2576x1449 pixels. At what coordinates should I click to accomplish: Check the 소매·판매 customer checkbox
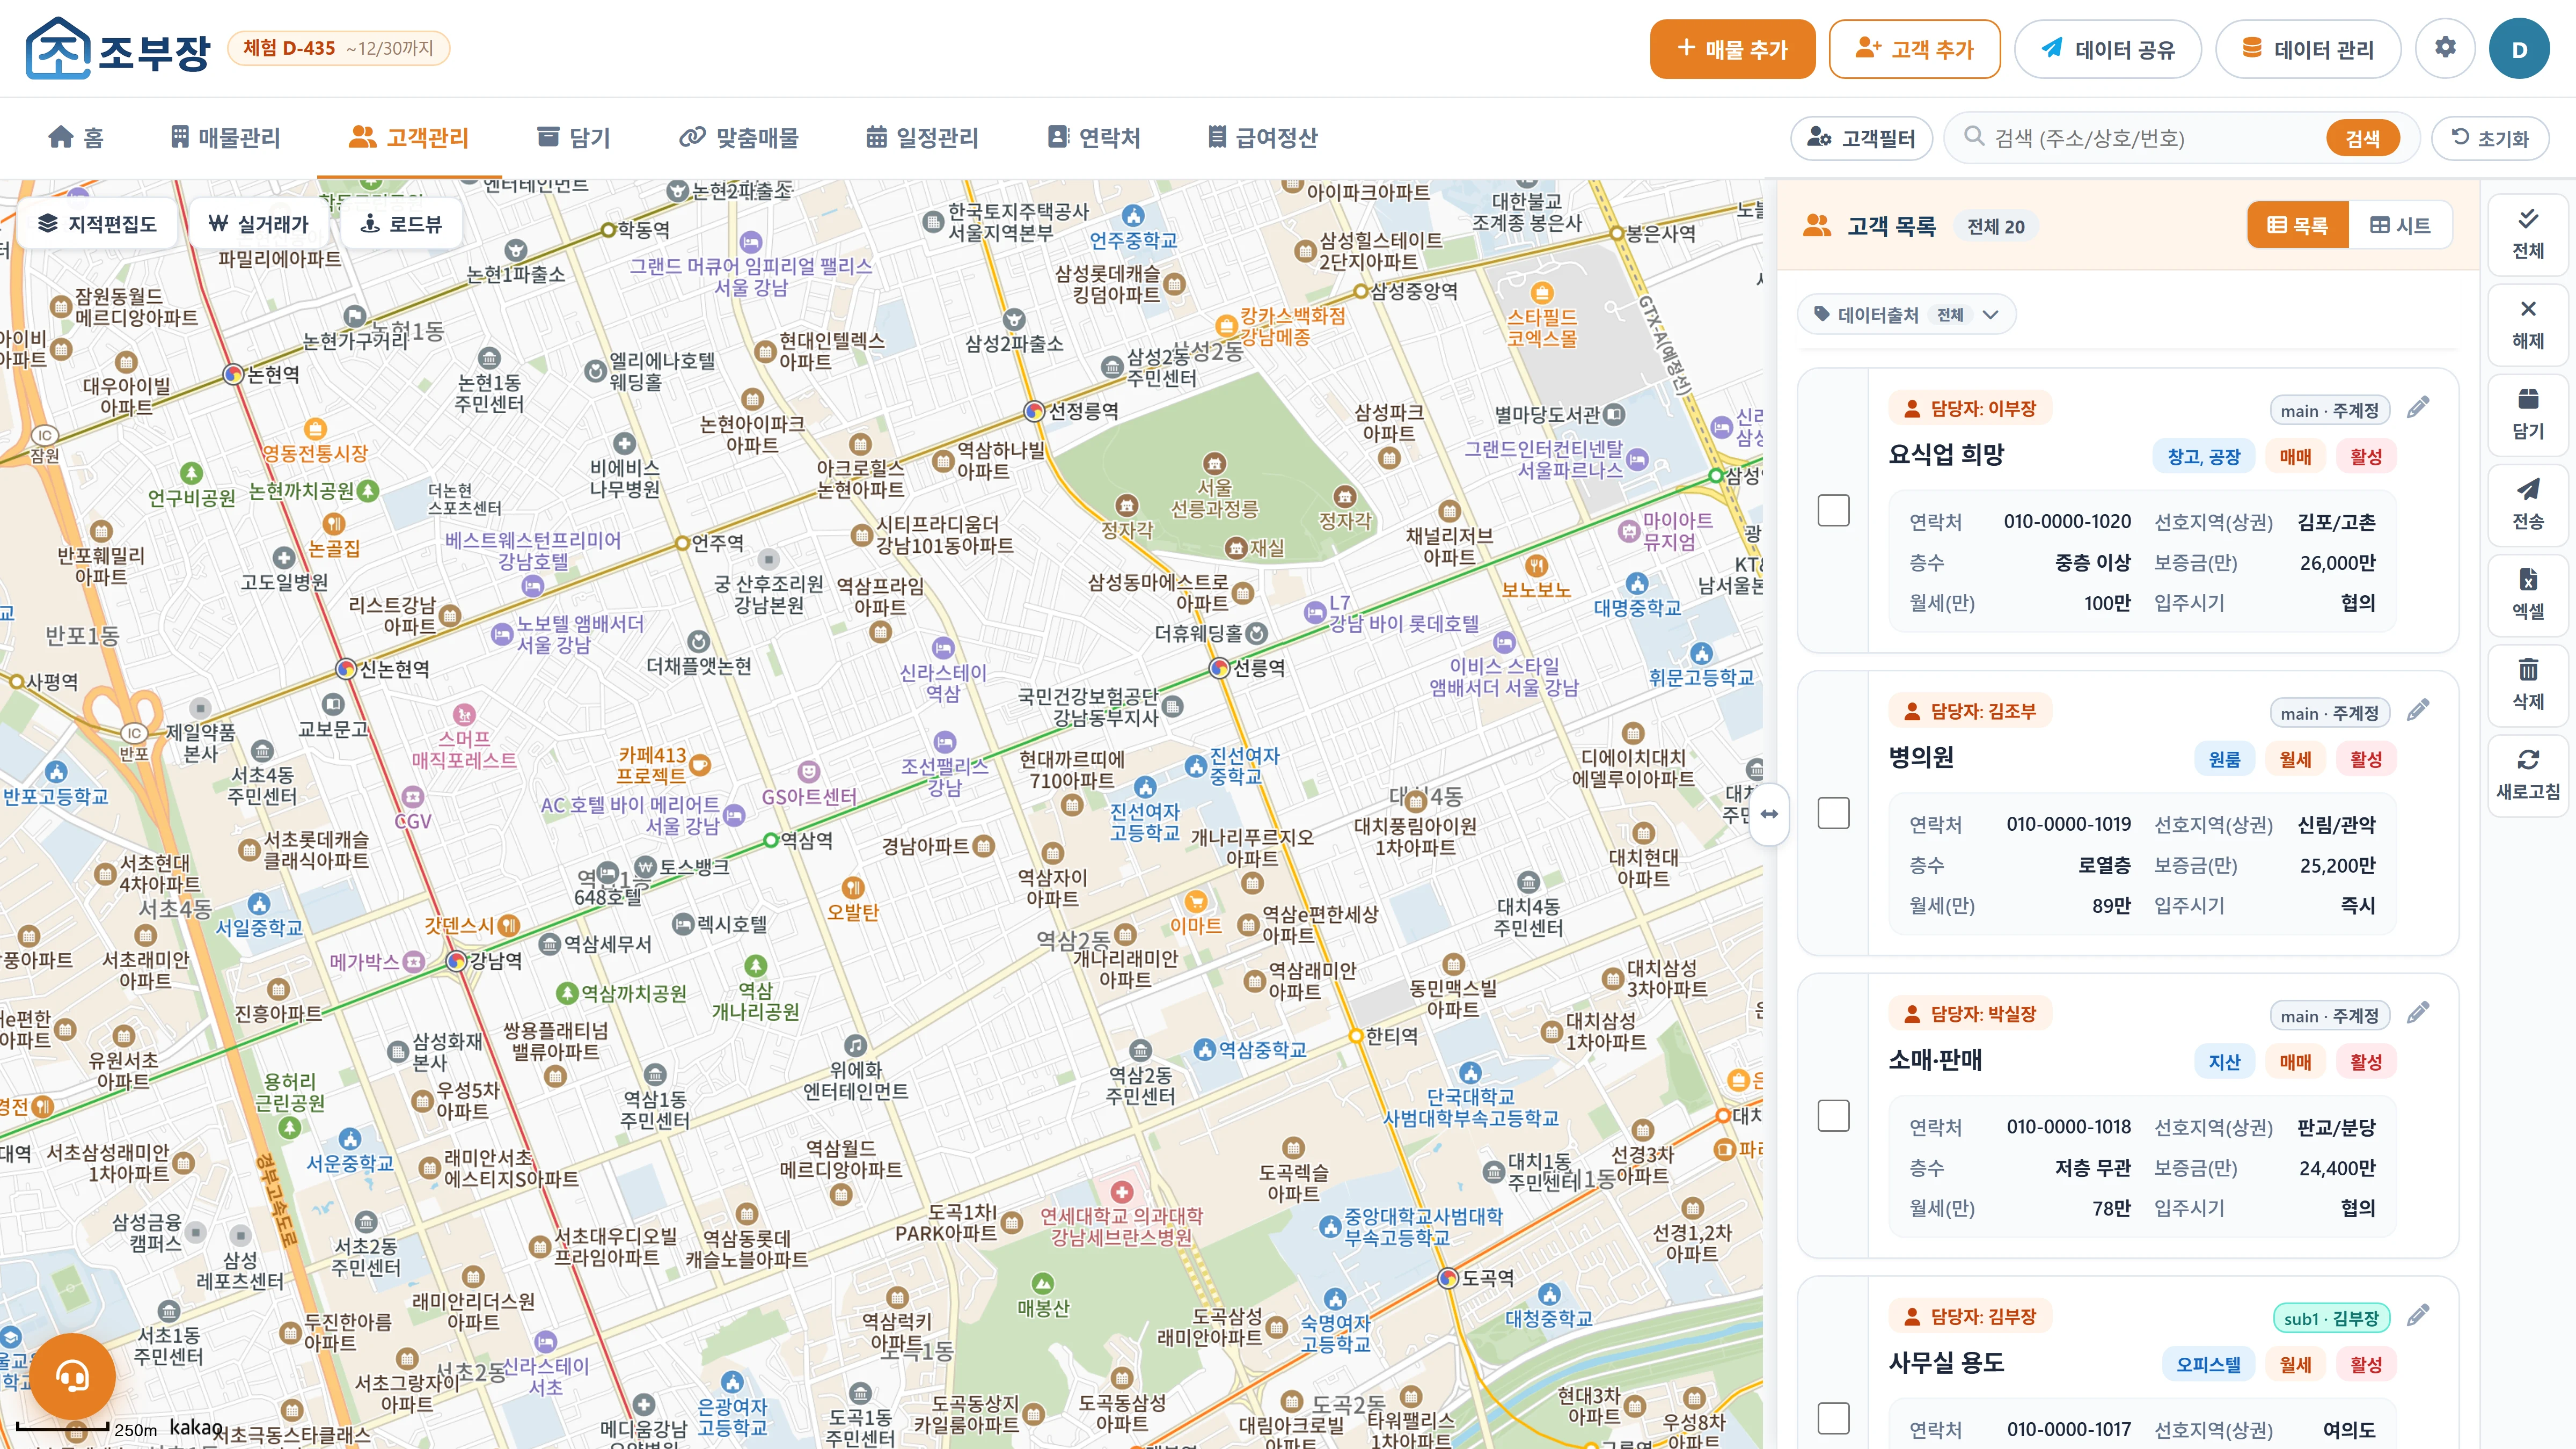(1833, 1115)
